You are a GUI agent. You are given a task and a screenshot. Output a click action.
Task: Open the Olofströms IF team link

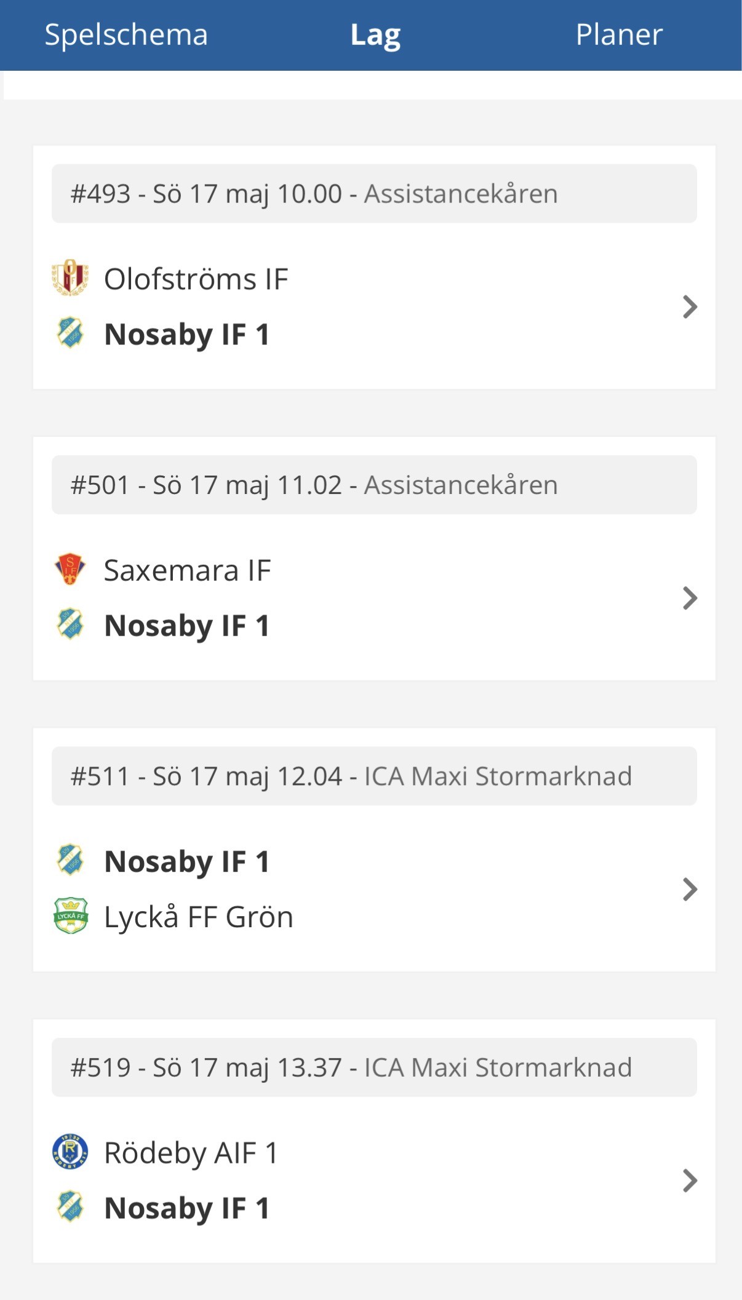196,279
